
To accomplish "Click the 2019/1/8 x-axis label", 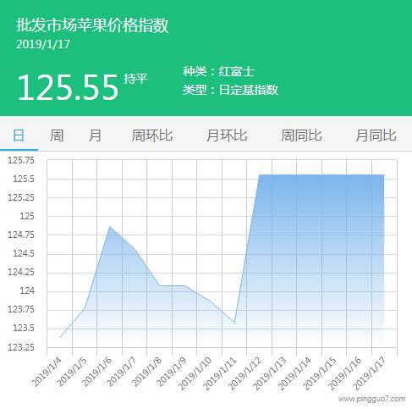I will point(146,371).
